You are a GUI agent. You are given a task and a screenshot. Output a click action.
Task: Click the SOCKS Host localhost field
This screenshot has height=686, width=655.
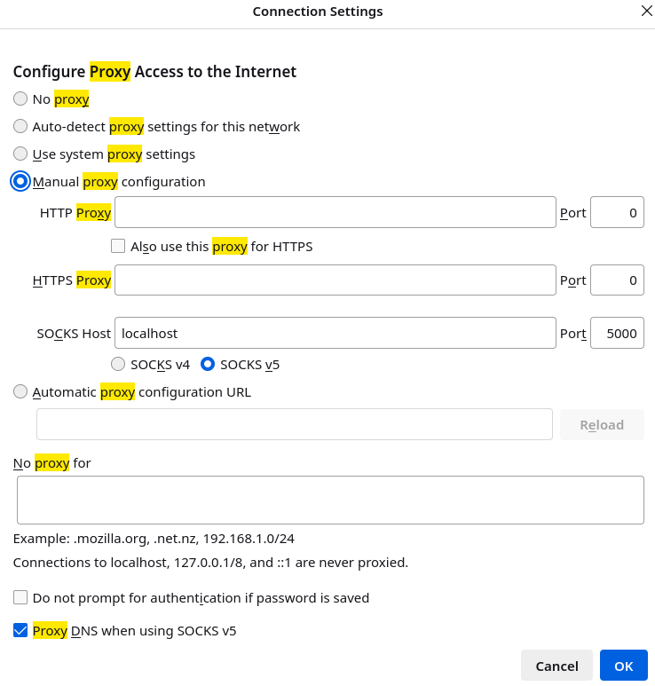click(x=335, y=334)
